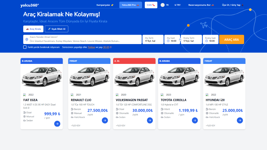Click the Renault Clio car image
This screenshot has height=150, width=267.
pyautogui.click(x=89, y=76)
